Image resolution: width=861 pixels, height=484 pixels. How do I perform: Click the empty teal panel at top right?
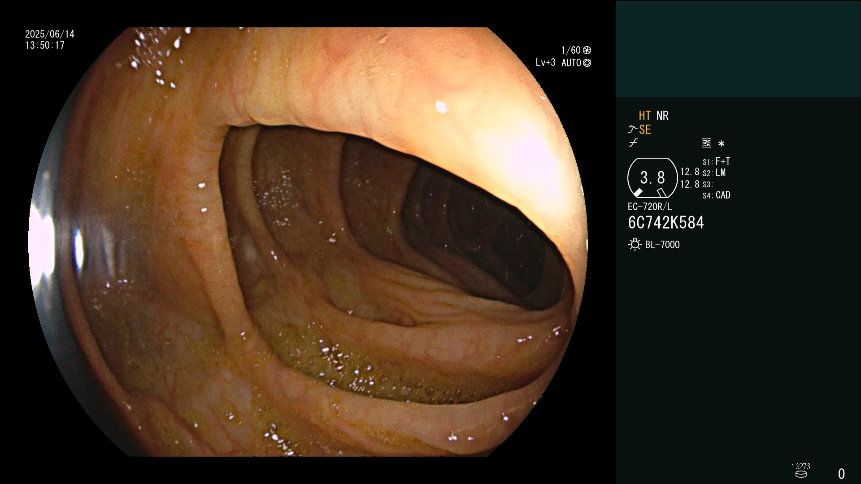(738, 48)
